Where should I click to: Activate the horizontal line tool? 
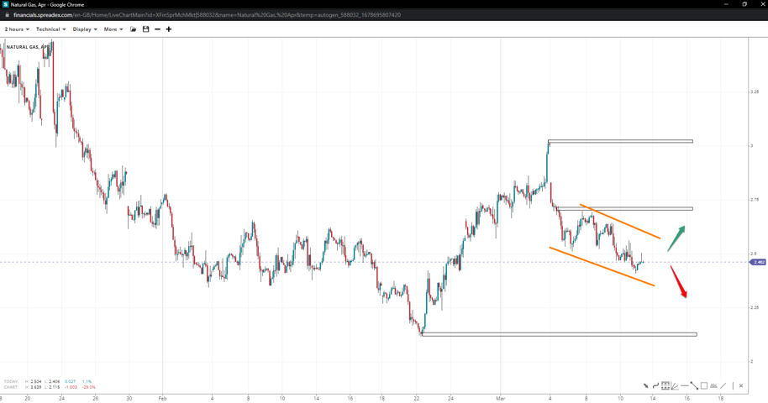[685, 386]
